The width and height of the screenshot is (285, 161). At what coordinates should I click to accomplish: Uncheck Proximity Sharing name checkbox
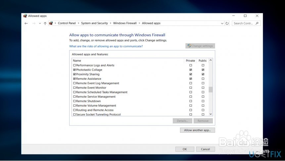coord(74,74)
